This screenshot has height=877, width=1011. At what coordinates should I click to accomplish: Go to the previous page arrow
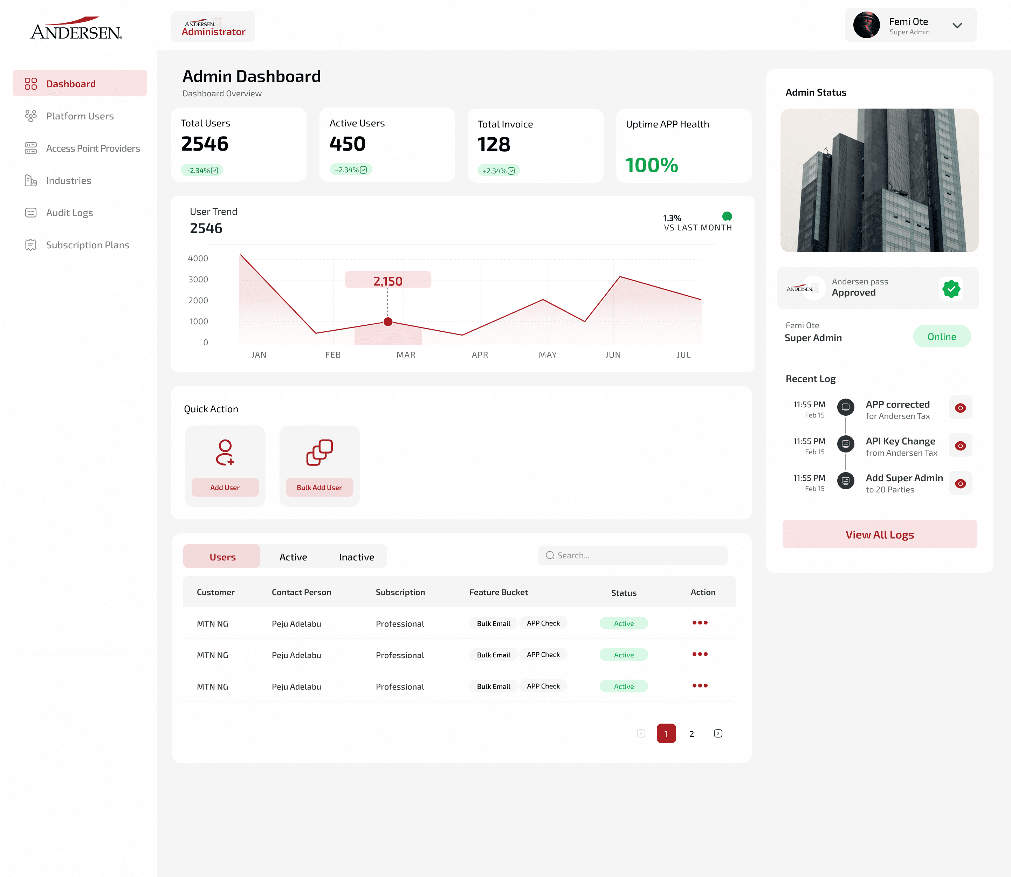tap(641, 733)
